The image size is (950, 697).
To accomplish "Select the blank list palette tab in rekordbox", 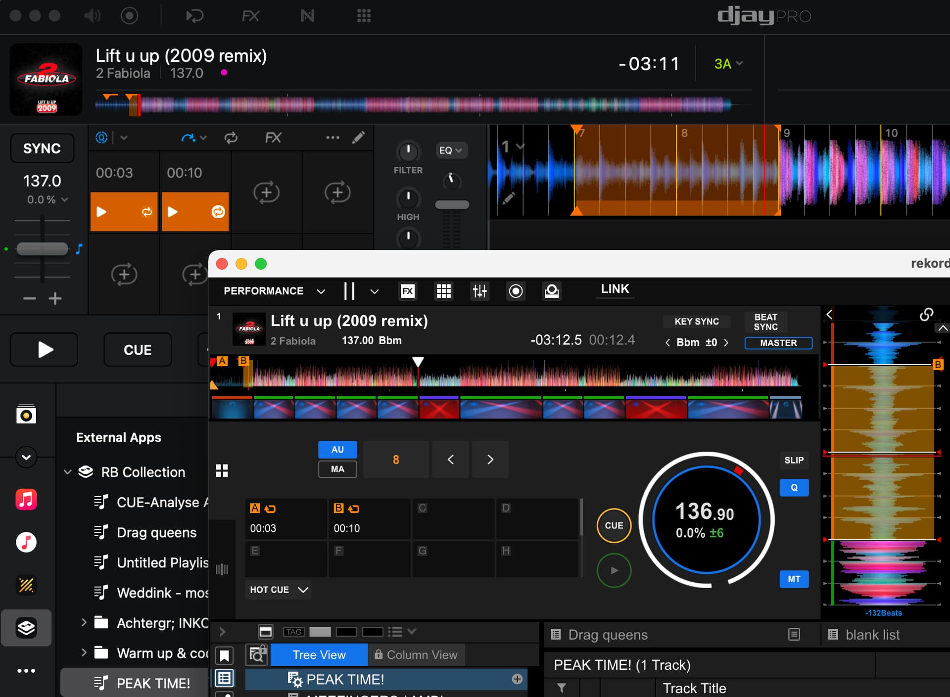I will [x=873, y=635].
